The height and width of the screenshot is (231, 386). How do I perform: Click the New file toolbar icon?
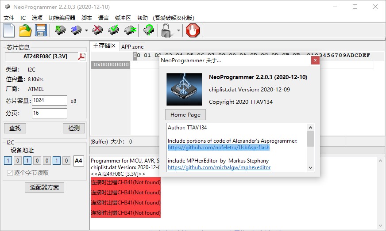click(9, 30)
